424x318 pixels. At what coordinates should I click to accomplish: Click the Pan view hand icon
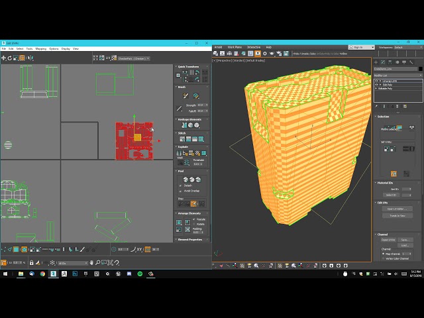click(x=91, y=262)
